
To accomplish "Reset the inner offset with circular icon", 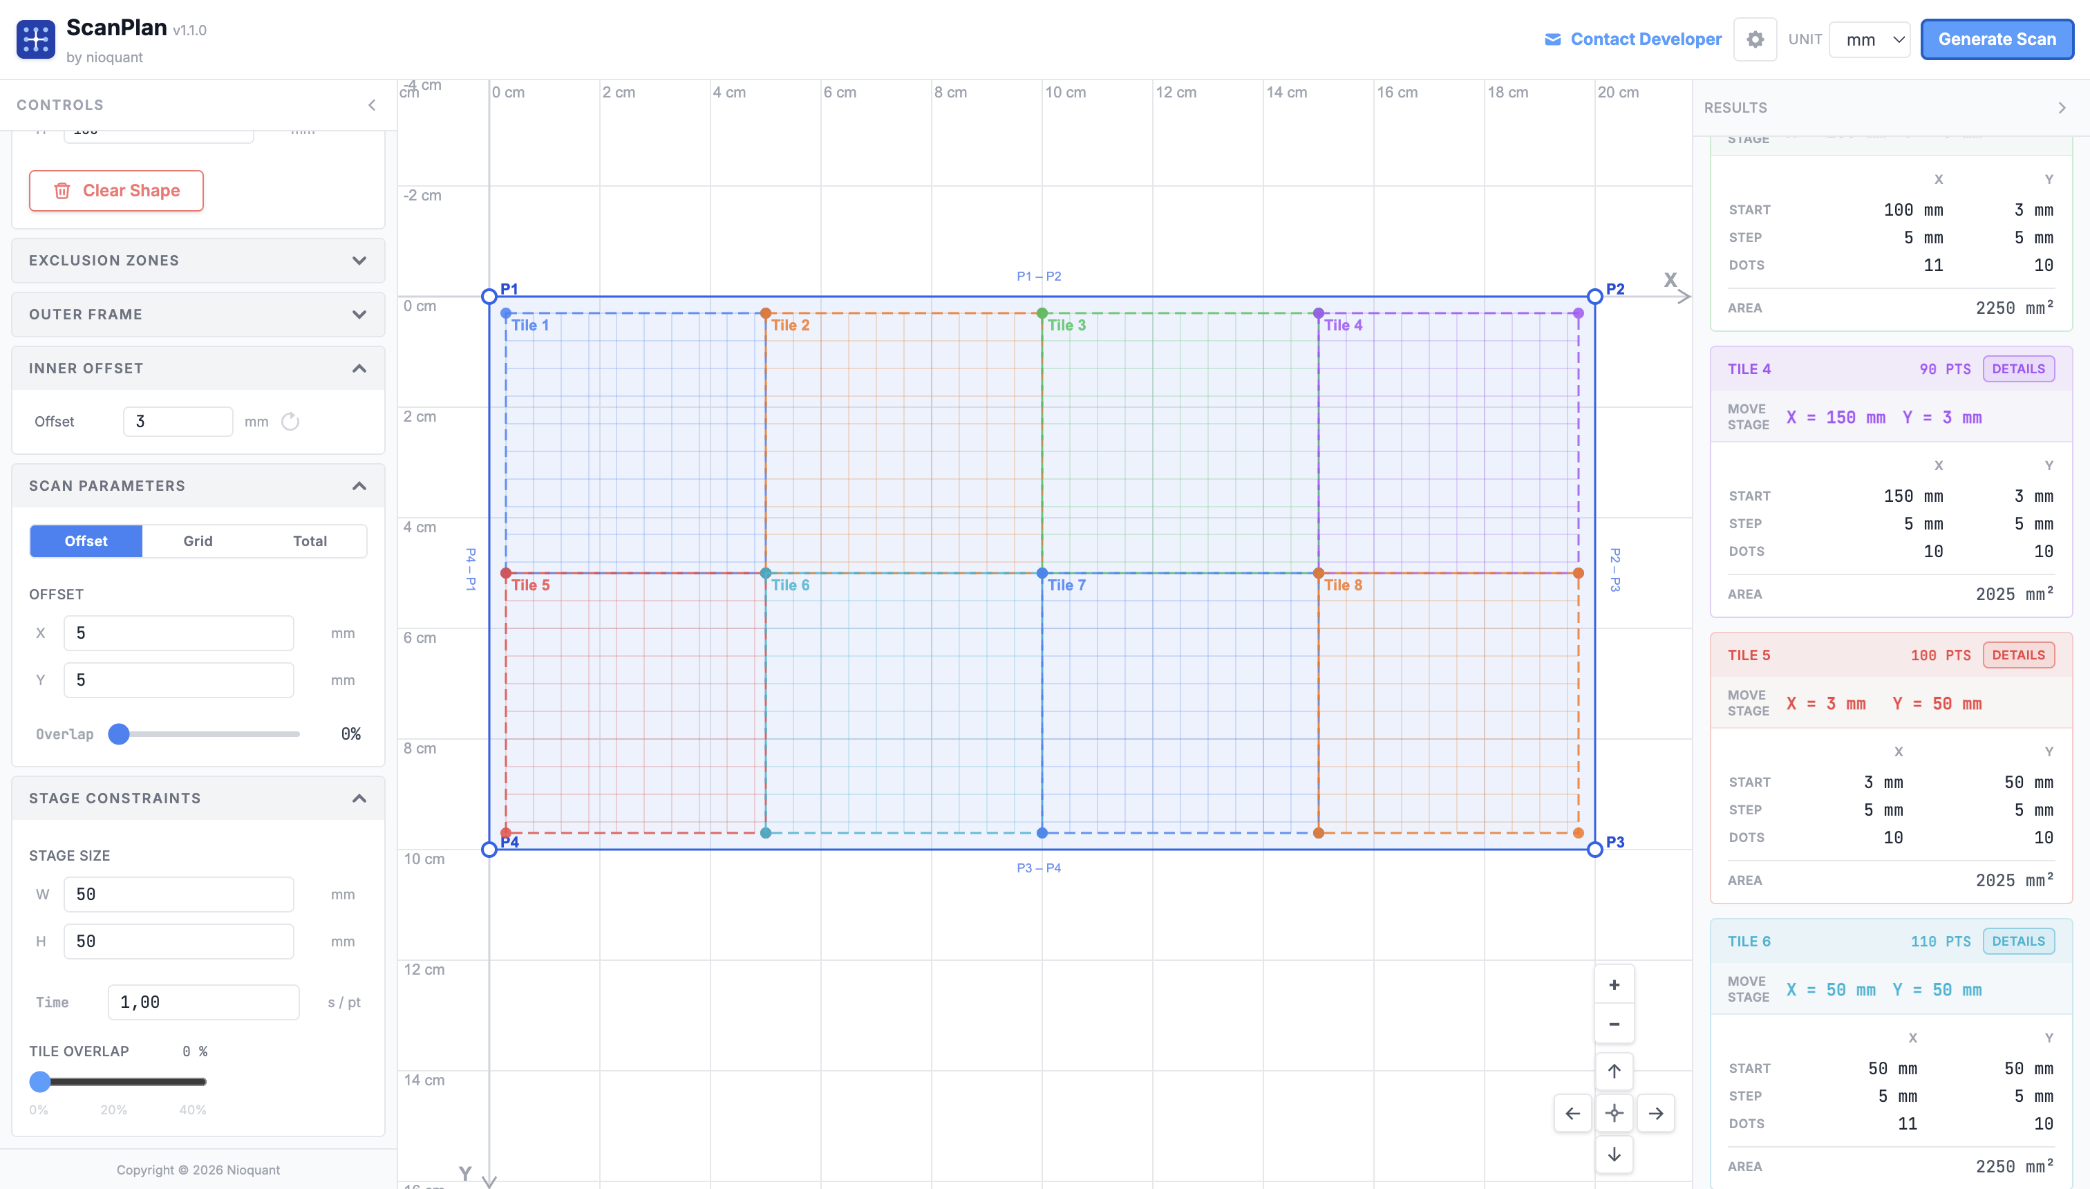I will click(x=290, y=422).
